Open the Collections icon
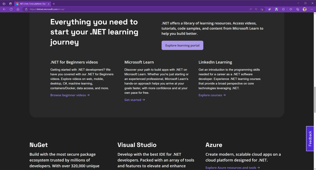The image size is (316, 170). click(298, 9)
